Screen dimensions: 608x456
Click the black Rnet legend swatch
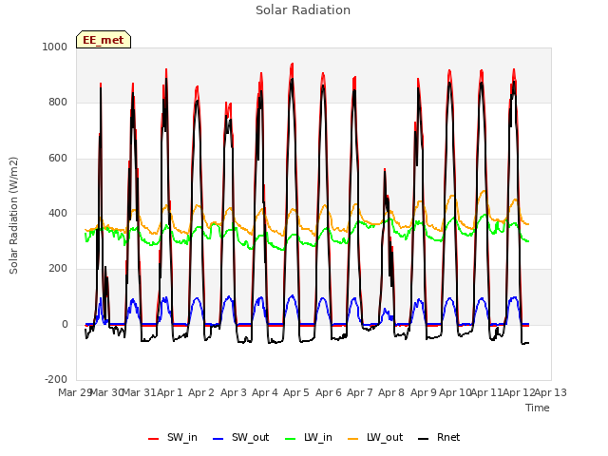pos(424,439)
